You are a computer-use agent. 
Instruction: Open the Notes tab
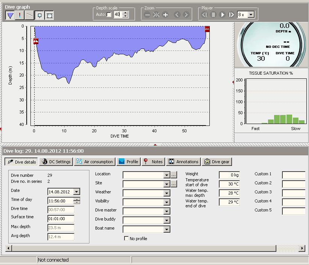[153, 162]
